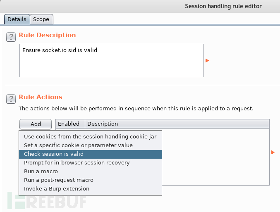Choose 'Prompt for in-browser session recovery'
The width and height of the screenshot is (280, 212).
(x=90, y=163)
